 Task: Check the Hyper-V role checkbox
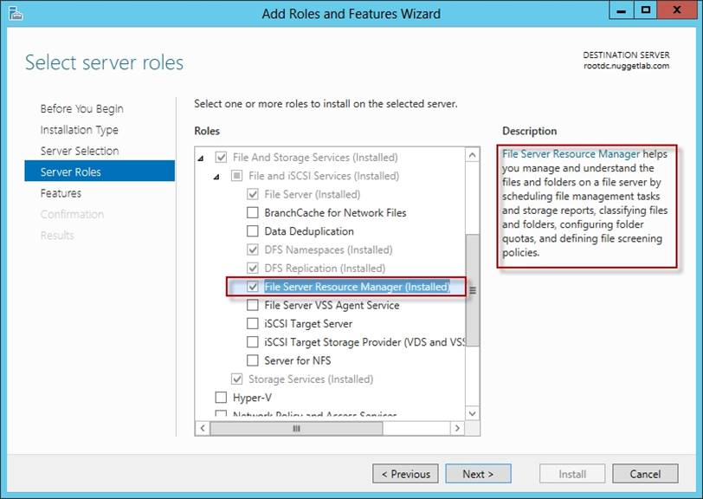[221, 397]
